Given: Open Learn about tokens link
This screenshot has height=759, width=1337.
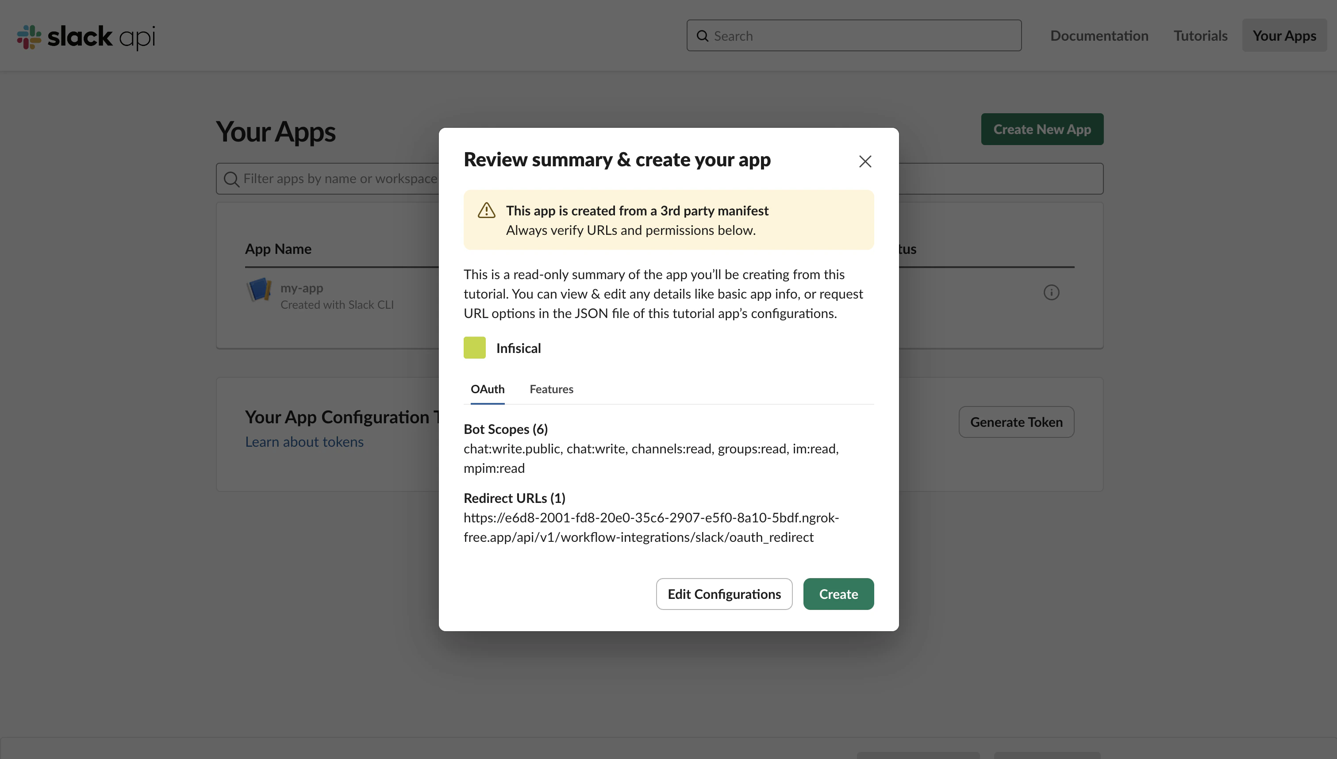Looking at the screenshot, I should pyautogui.click(x=304, y=441).
